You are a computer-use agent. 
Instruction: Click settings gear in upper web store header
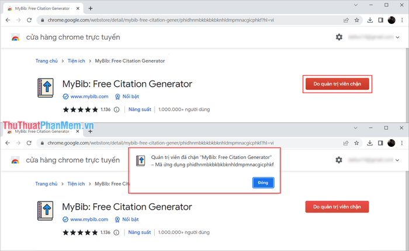point(339,37)
